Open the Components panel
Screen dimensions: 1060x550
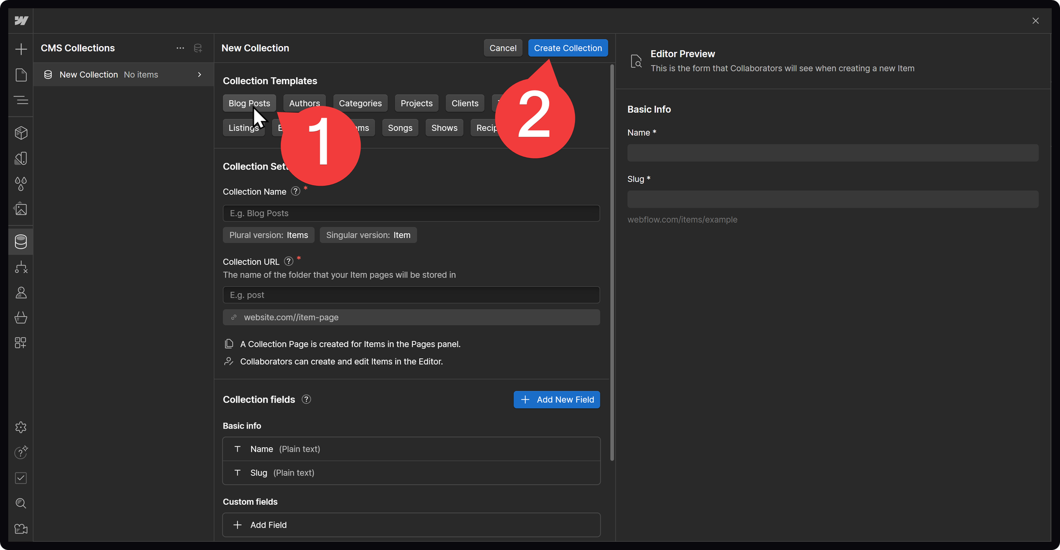(21, 133)
